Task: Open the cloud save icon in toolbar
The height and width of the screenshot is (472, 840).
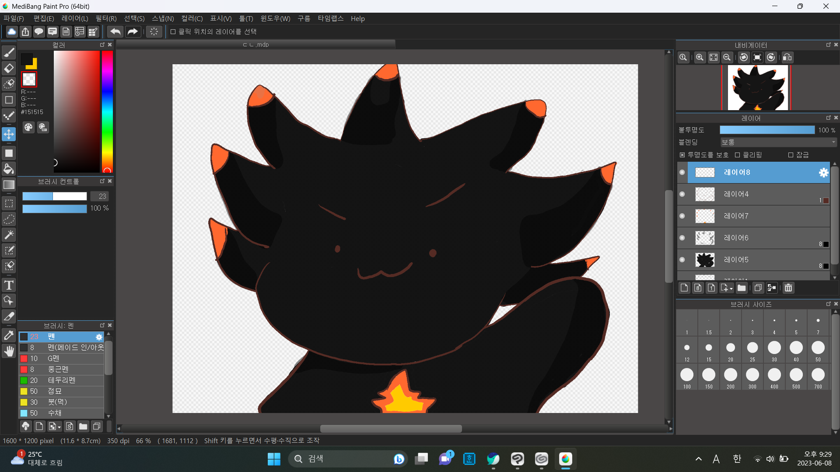Action: pos(12,31)
